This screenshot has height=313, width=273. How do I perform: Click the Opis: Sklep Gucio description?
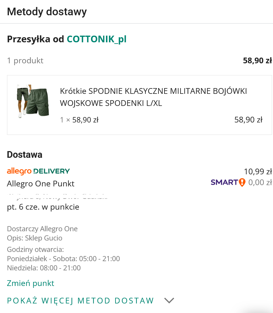[x=35, y=238]
